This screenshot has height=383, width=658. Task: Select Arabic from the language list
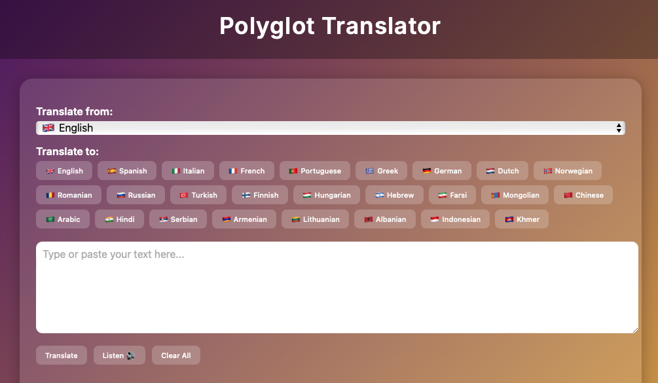[63, 219]
